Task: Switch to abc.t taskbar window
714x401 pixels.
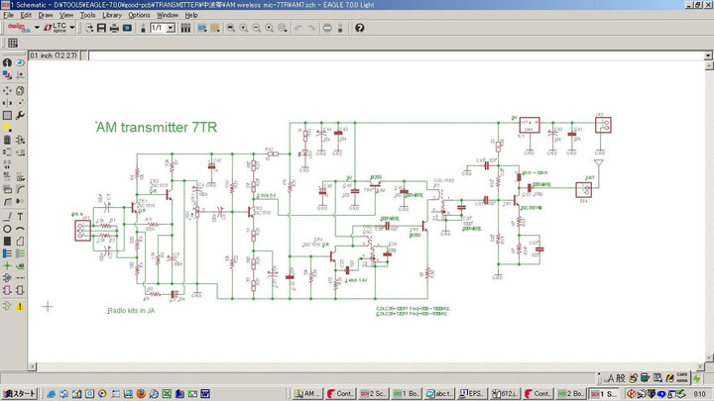Action: 439,394
